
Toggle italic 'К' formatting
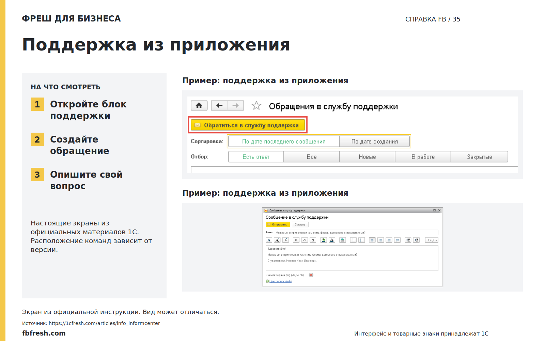pos(305,240)
